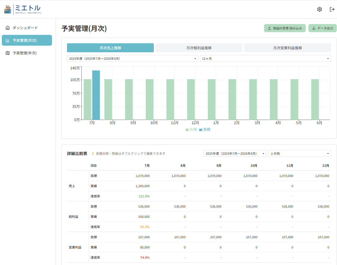Click the download icon on データ出力
The image size is (337, 265).
click(314, 28)
